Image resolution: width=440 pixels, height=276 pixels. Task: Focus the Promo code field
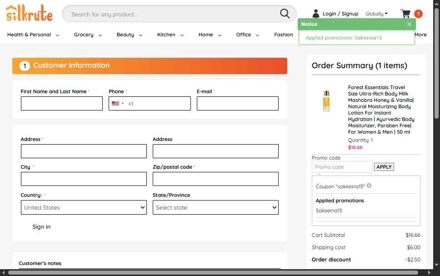(x=342, y=167)
